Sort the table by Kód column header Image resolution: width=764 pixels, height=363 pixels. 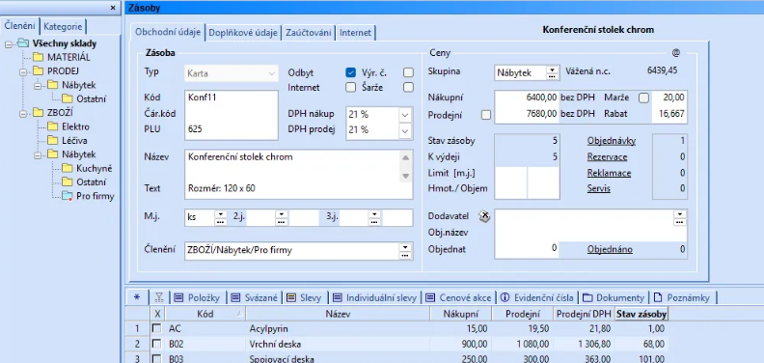point(205,314)
